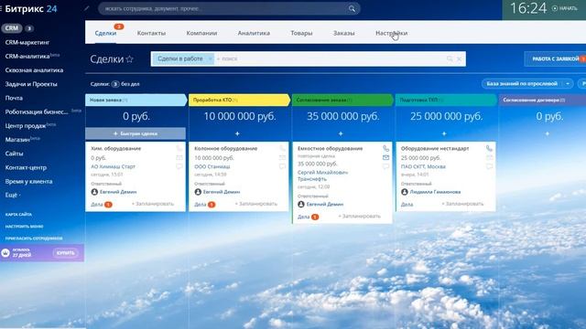Open the Аналитика tab
586x329 pixels.
tap(254, 33)
